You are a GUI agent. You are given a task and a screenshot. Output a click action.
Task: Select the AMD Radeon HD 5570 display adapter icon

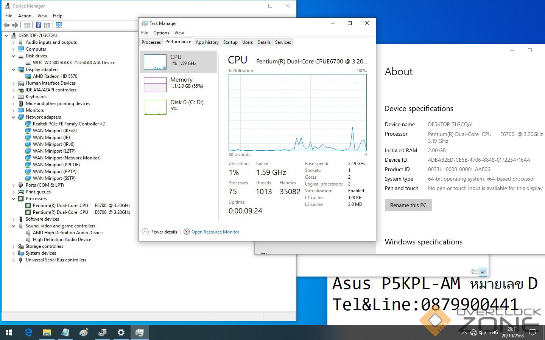tap(28, 76)
